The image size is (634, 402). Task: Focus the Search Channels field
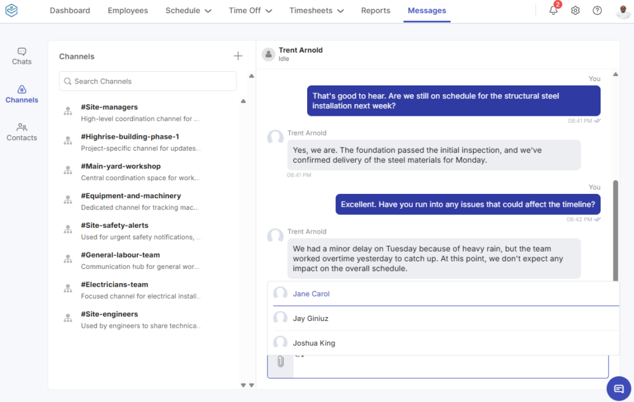[147, 81]
